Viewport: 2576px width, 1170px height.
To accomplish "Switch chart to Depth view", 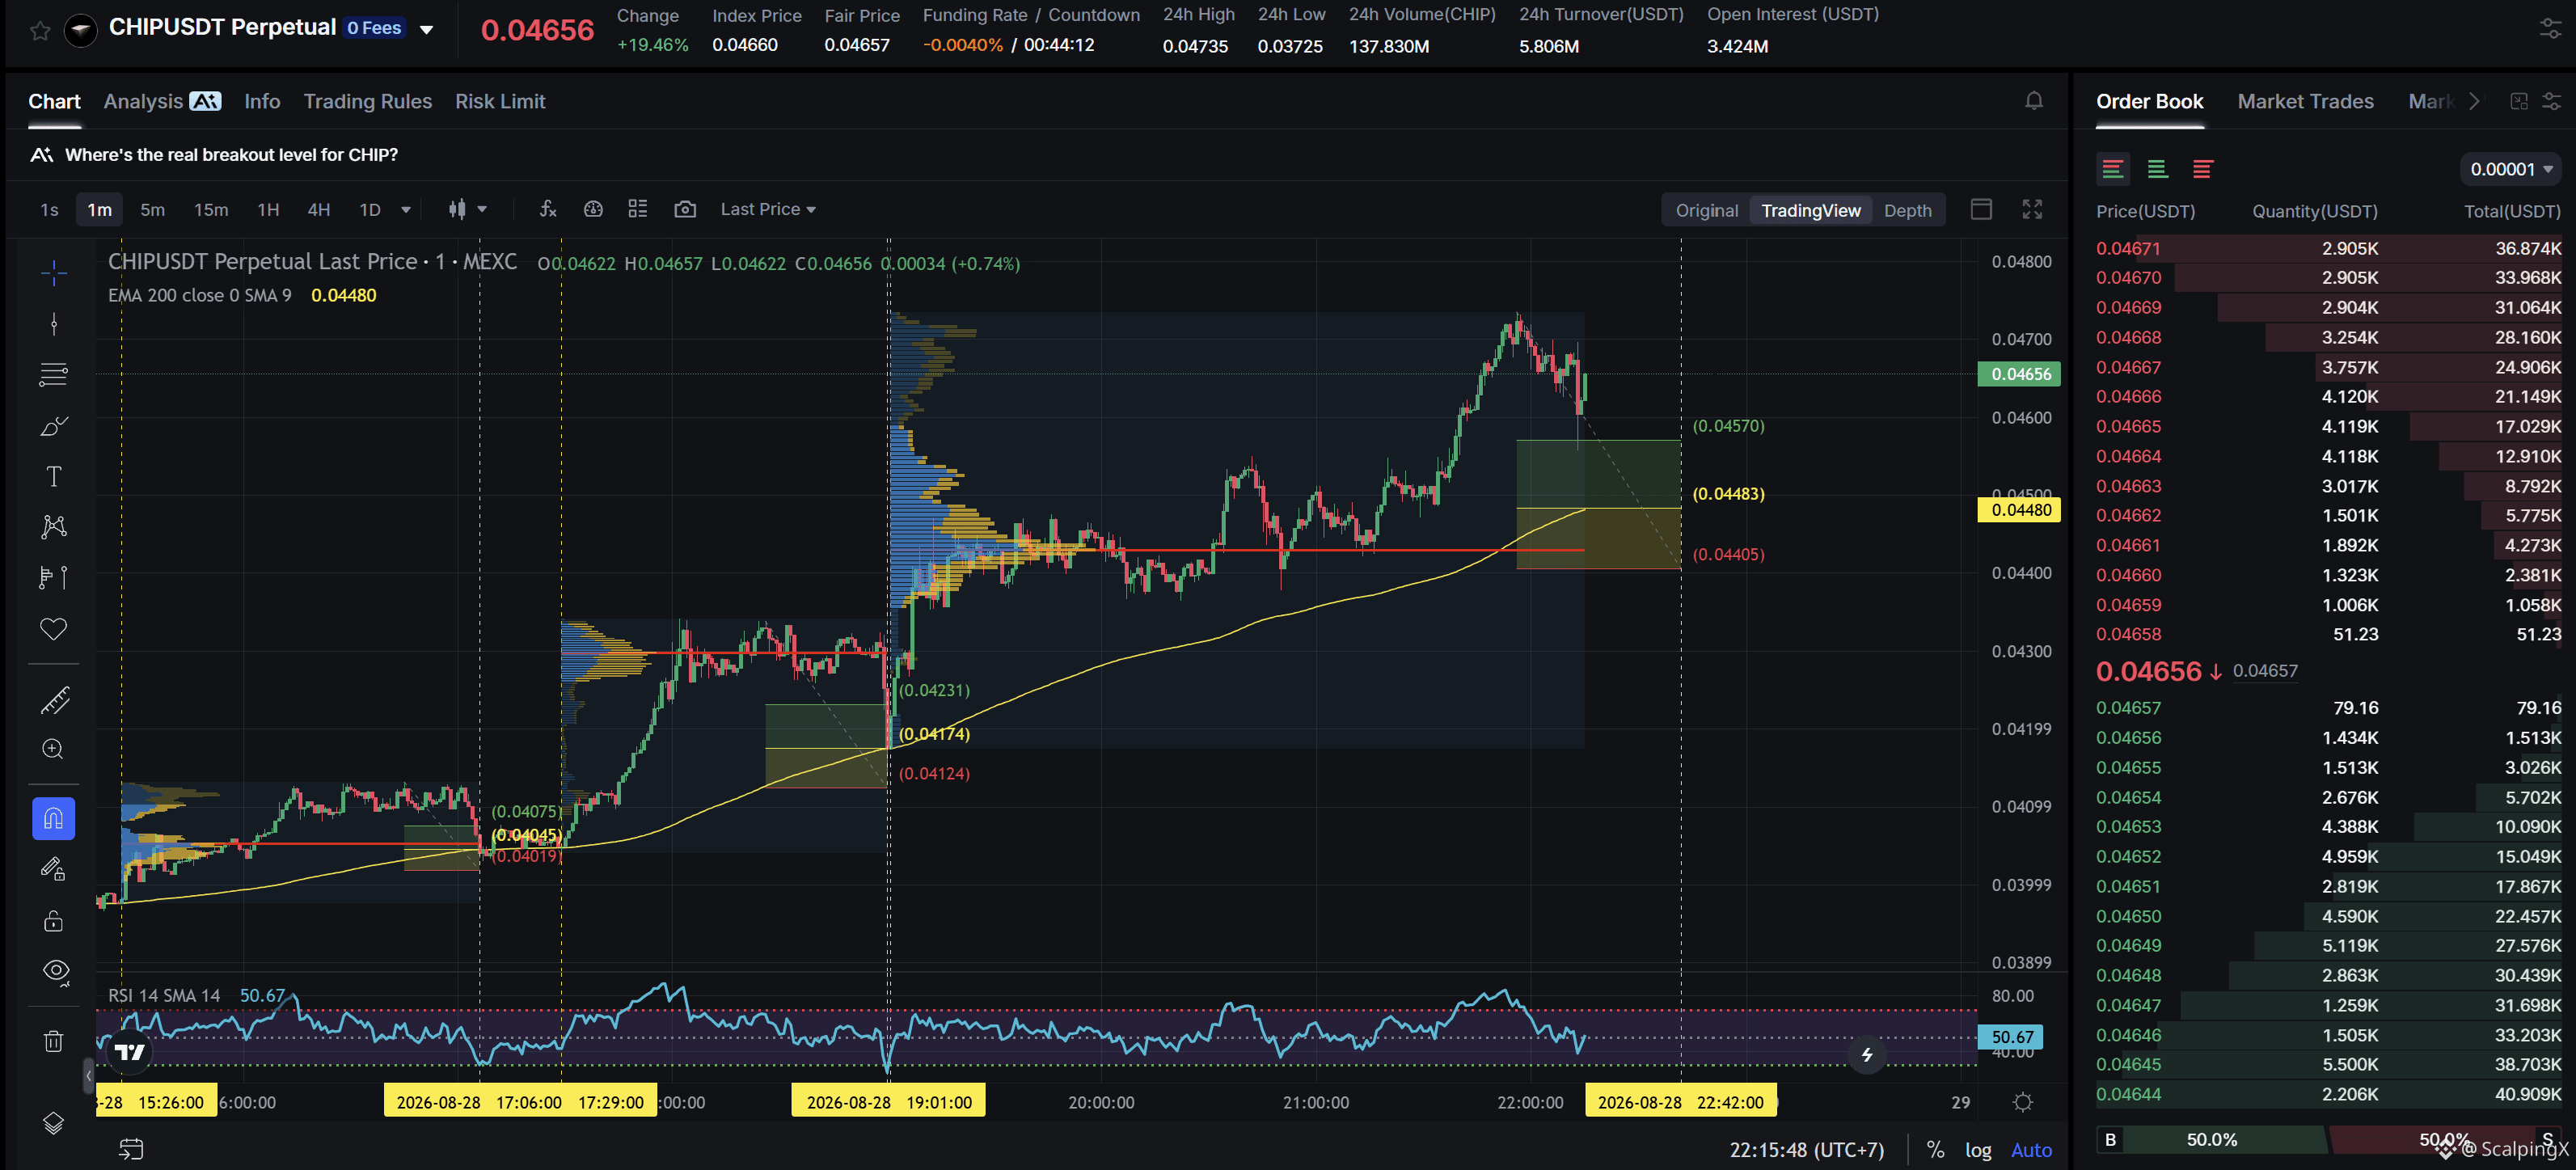I will (1907, 210).
